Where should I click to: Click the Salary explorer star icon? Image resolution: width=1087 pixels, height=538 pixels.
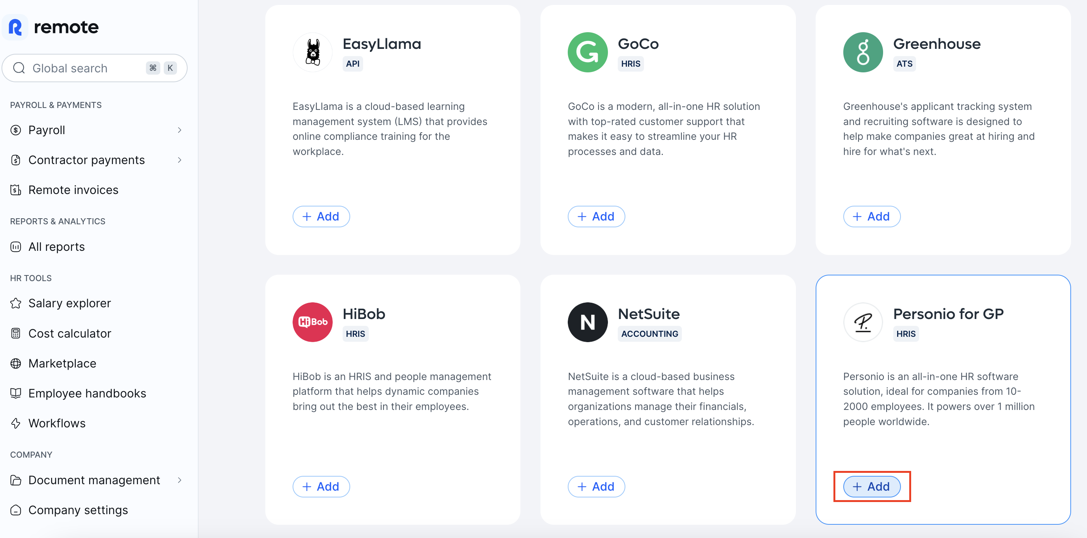[16, 303]
